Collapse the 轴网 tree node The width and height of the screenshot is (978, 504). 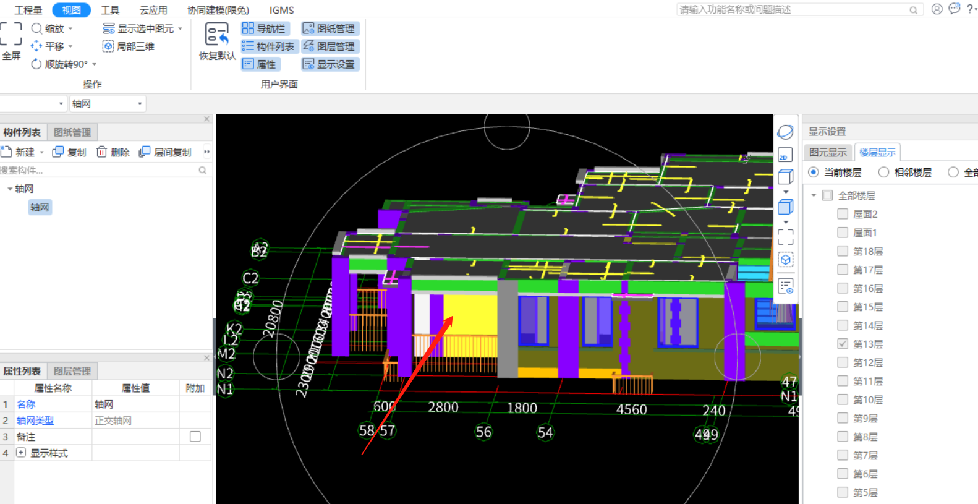(x=9, y=189)
